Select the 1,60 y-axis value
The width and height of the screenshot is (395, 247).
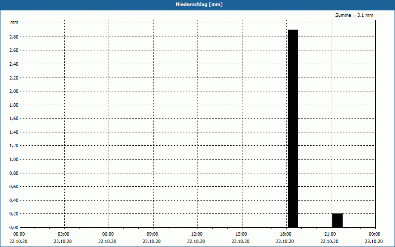pos(14,119)
